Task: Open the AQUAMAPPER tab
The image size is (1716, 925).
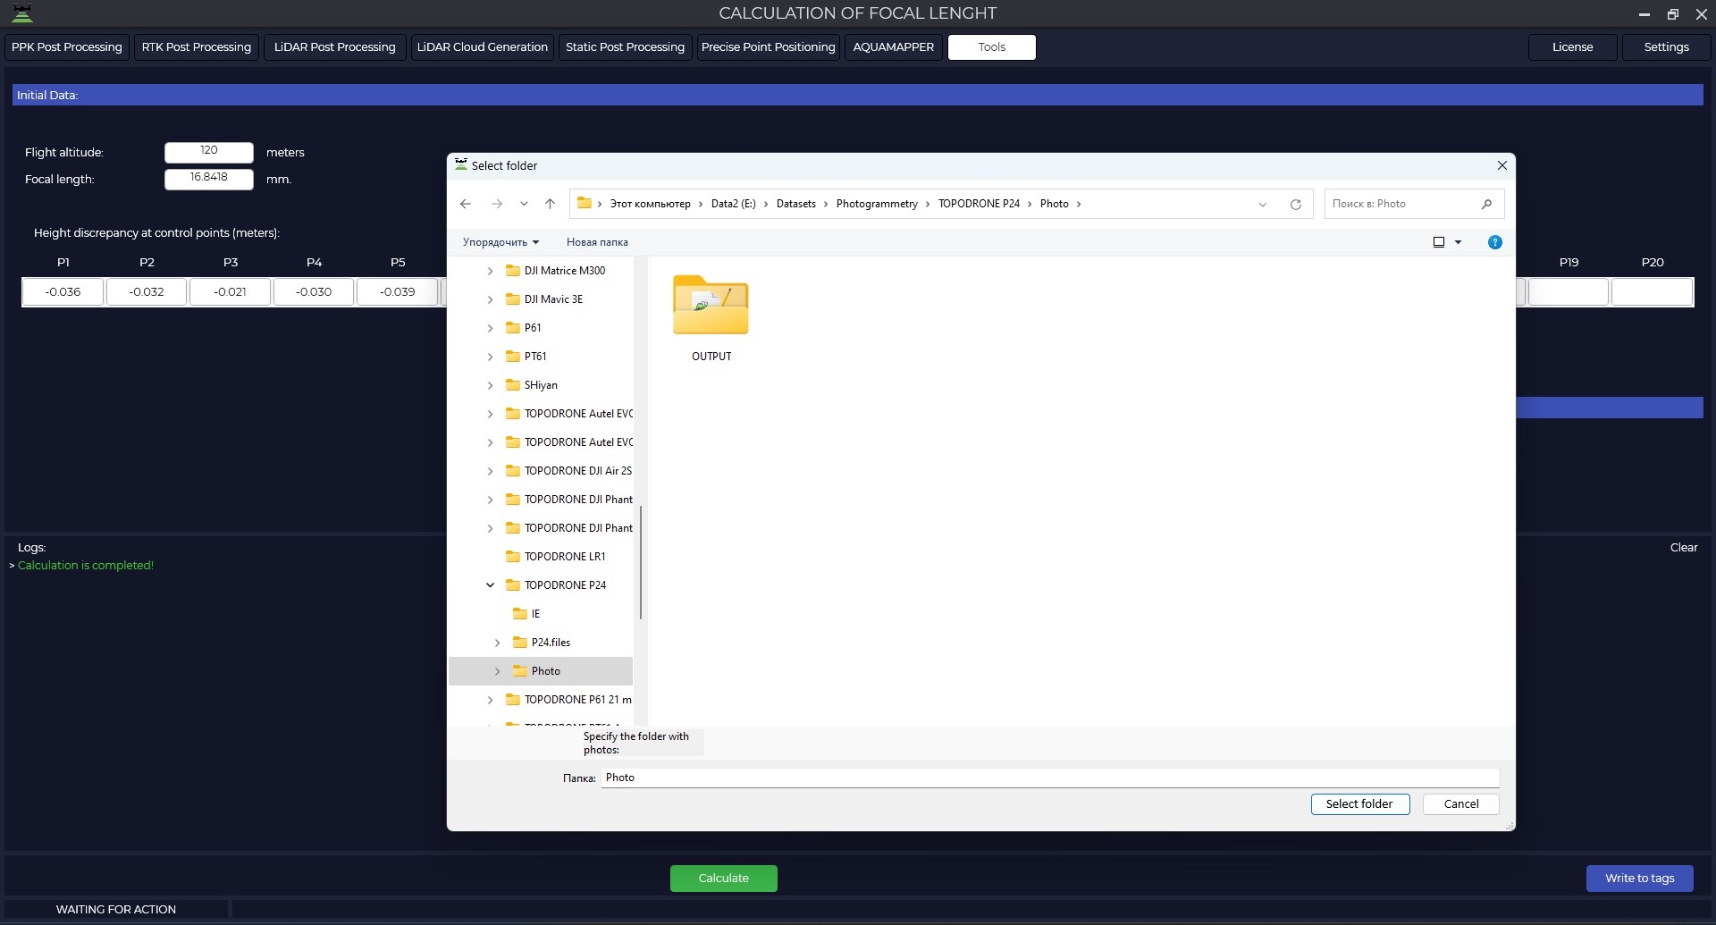Action: pos(893,47)
